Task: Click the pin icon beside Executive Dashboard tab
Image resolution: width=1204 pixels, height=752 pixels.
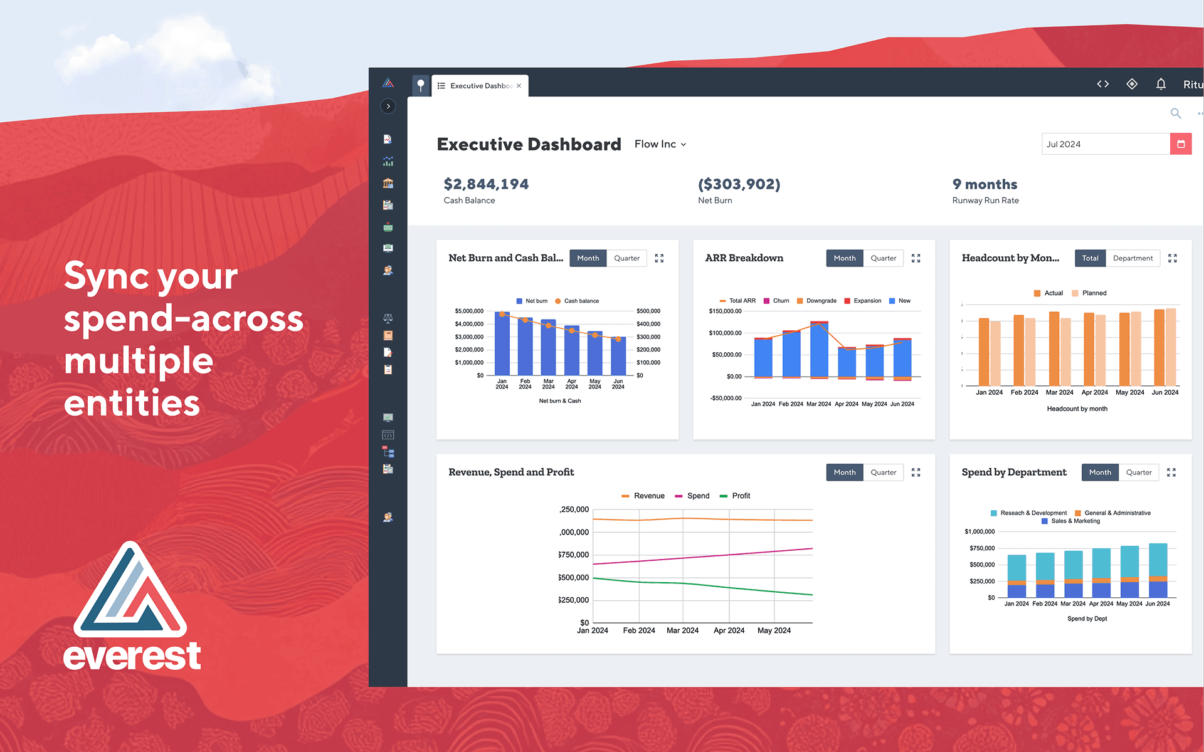Action: [421, 85]
